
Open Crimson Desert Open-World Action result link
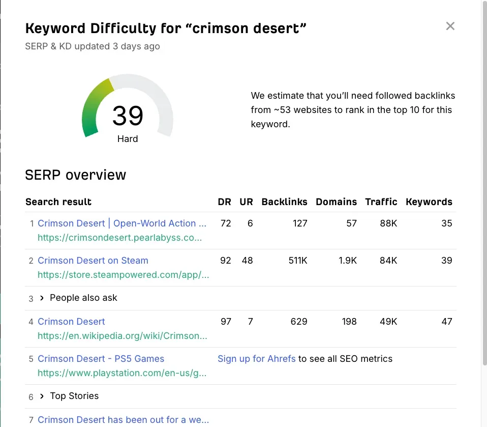tap(122, 223)
